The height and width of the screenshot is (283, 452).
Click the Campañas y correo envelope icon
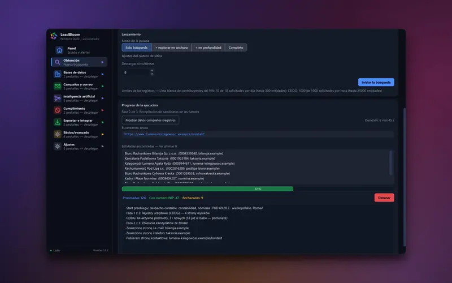(x=58, y=86)
